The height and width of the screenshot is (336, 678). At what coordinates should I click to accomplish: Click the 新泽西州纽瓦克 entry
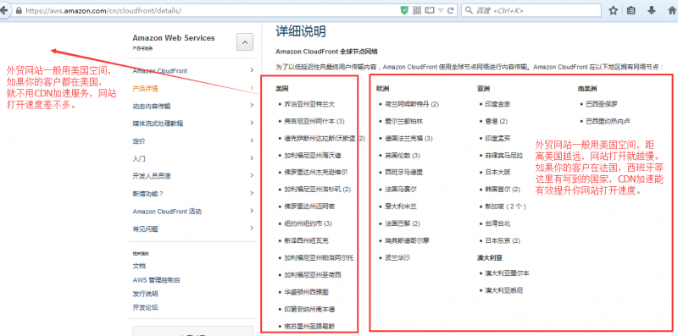[306, 240]
